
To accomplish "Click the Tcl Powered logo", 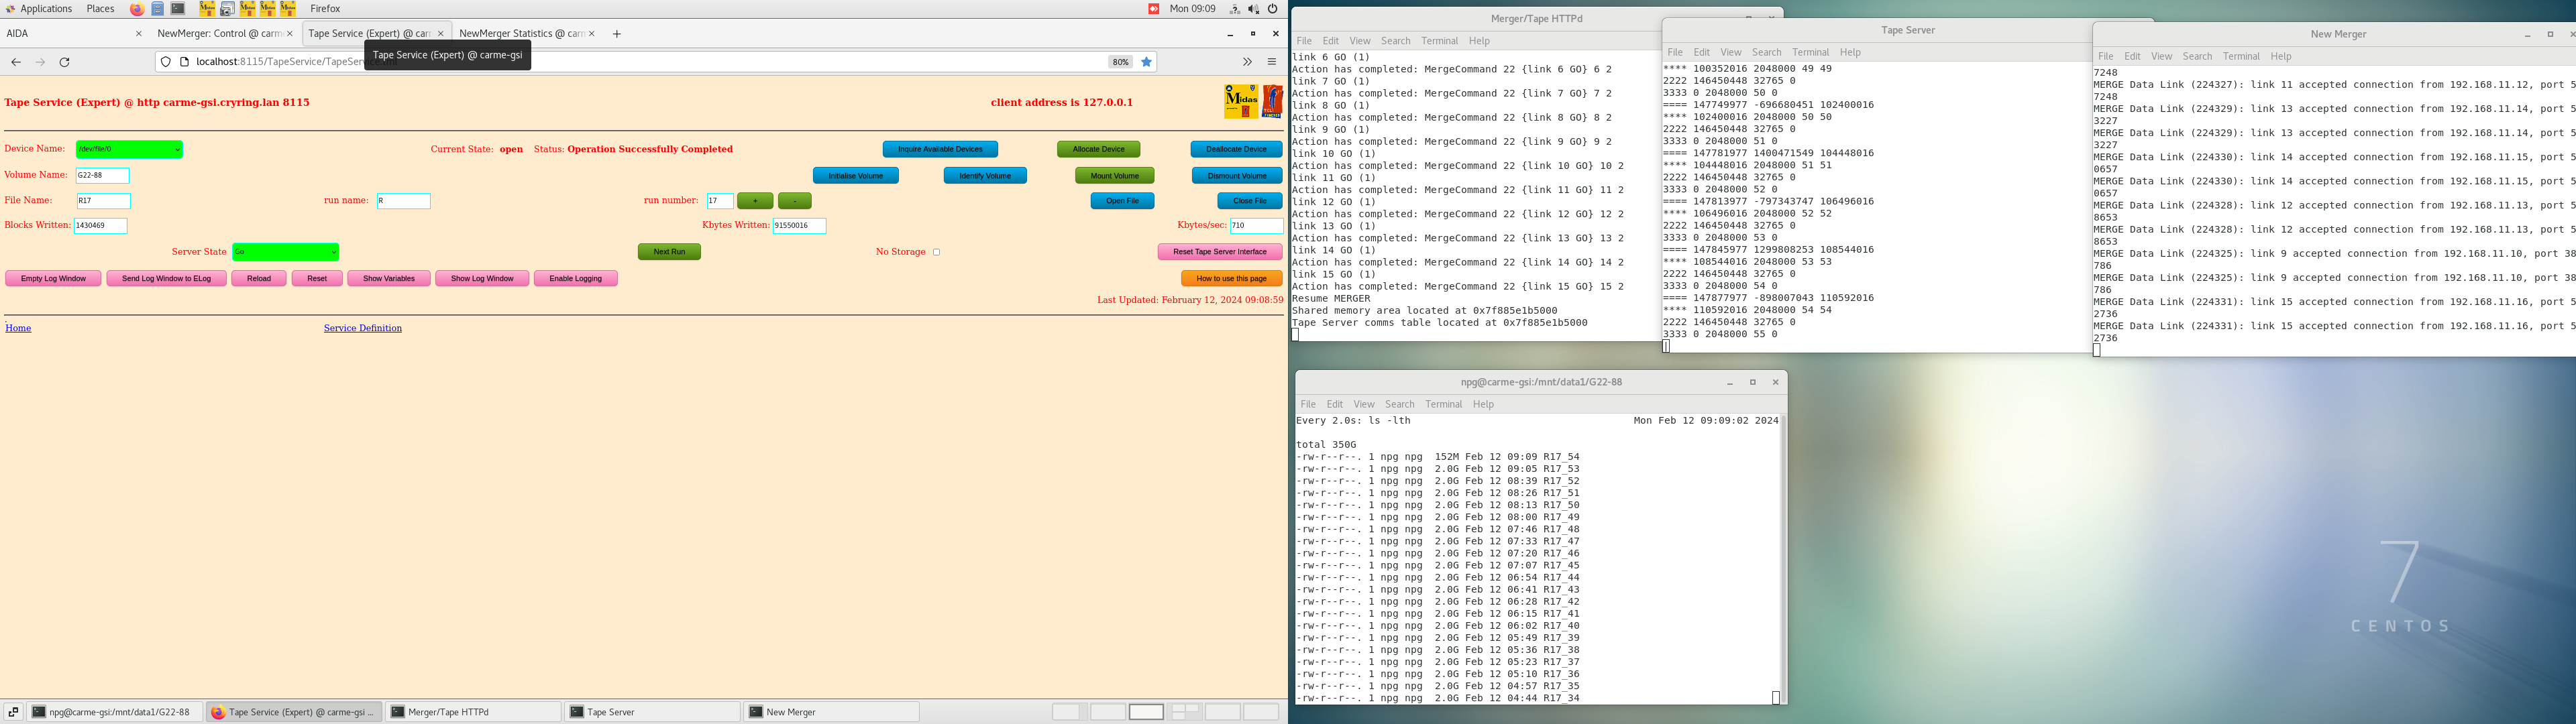I will point(1273,102).
